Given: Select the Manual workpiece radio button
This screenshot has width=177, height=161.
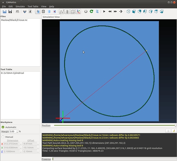Looking at the screenshot, I should pyautogui.click(x=3, y=137).
